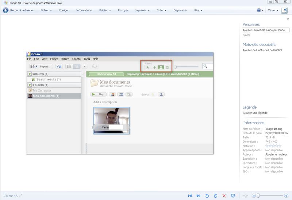Collapse the Albums (1) section in Picasa
Screen dimensions: 292x200
pos(30,74)
